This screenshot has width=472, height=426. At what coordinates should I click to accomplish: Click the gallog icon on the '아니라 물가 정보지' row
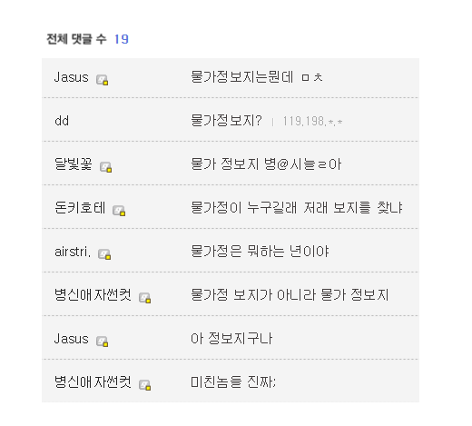[145, 298]
